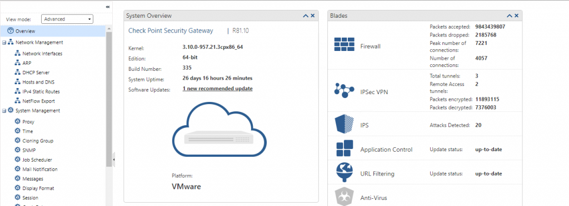The height and width of the screenshot is (206, 569).
Task: Click the Display Format gear icon
Action: point(17,188)
